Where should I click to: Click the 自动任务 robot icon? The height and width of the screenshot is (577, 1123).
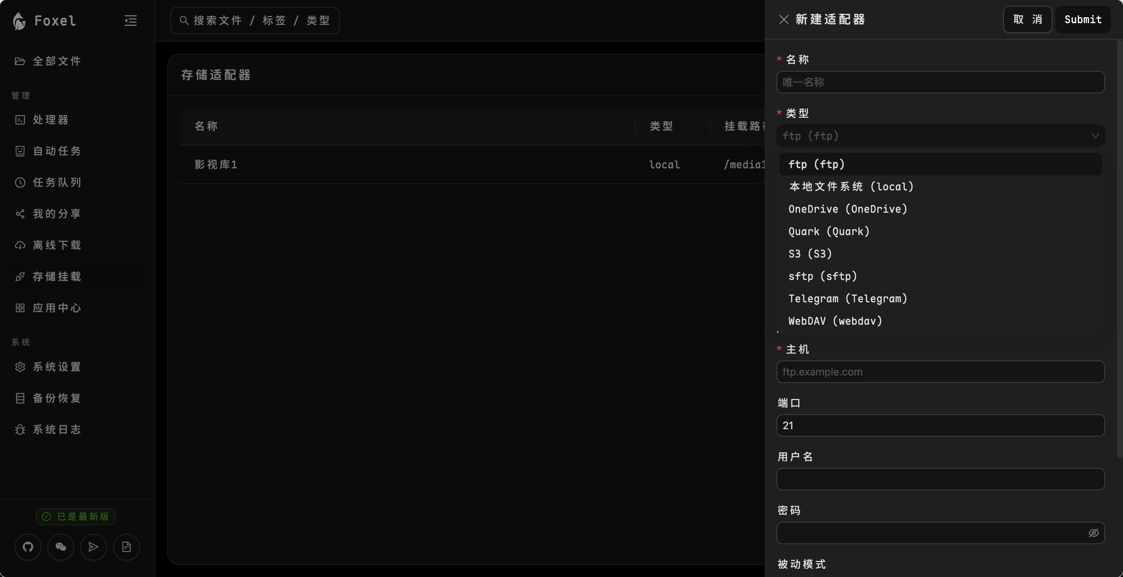pyautogui.click(x=20, y=151)
